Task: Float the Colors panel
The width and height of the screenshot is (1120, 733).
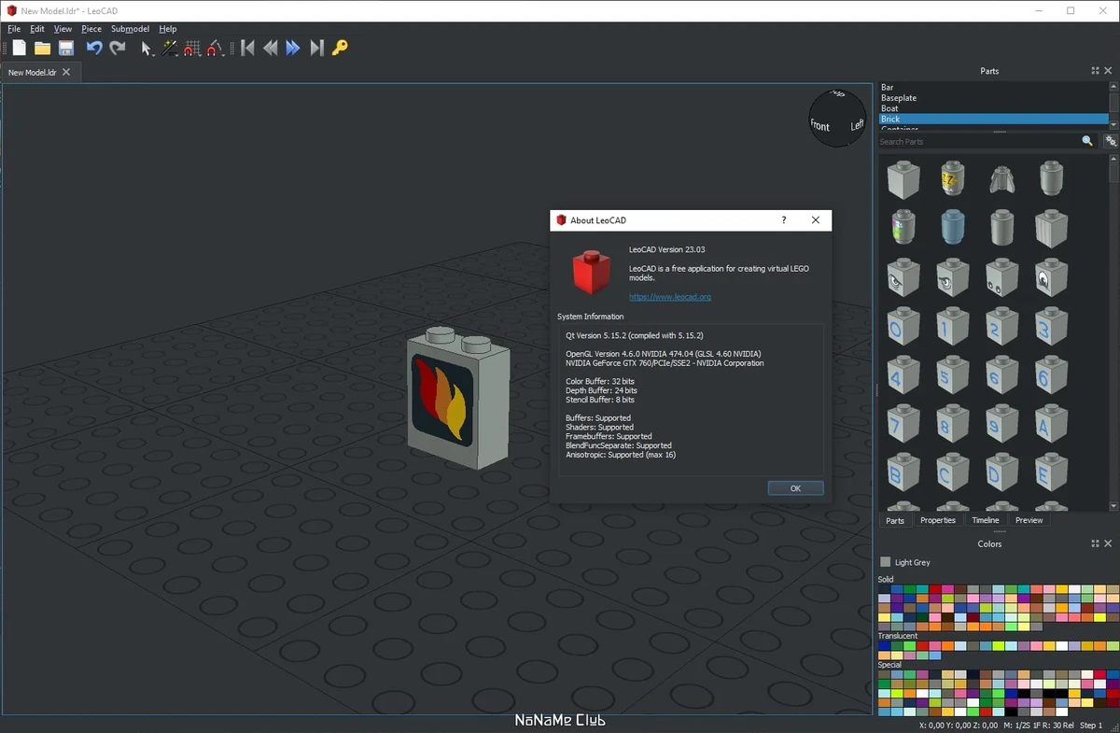Action: (1095, 543)
